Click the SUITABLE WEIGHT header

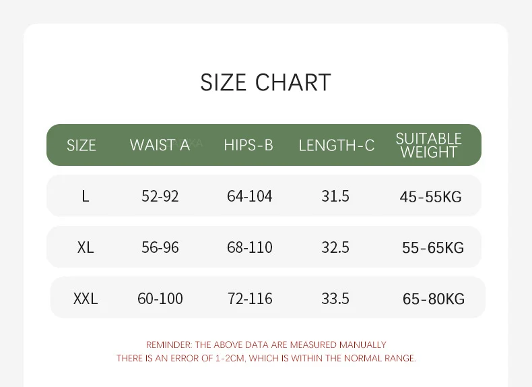click(x=429, y=145)
